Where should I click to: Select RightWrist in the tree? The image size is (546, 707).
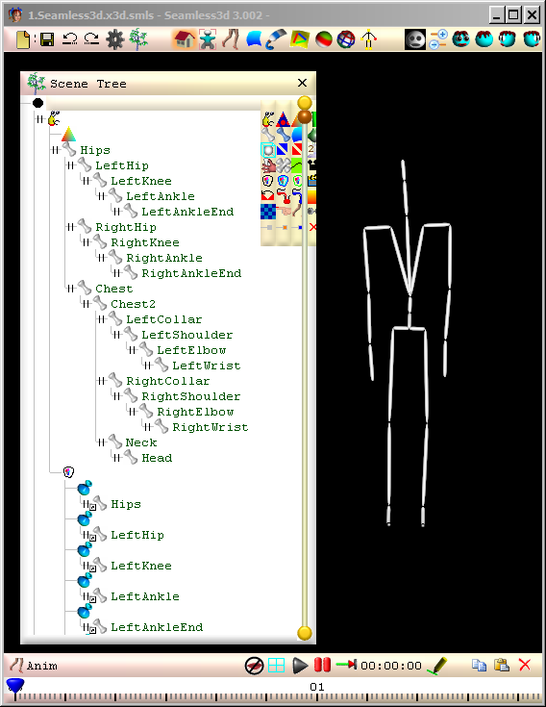210,427
